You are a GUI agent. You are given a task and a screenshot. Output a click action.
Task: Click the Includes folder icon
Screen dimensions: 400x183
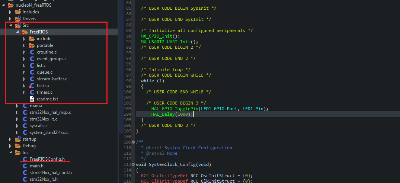point(17,12)
